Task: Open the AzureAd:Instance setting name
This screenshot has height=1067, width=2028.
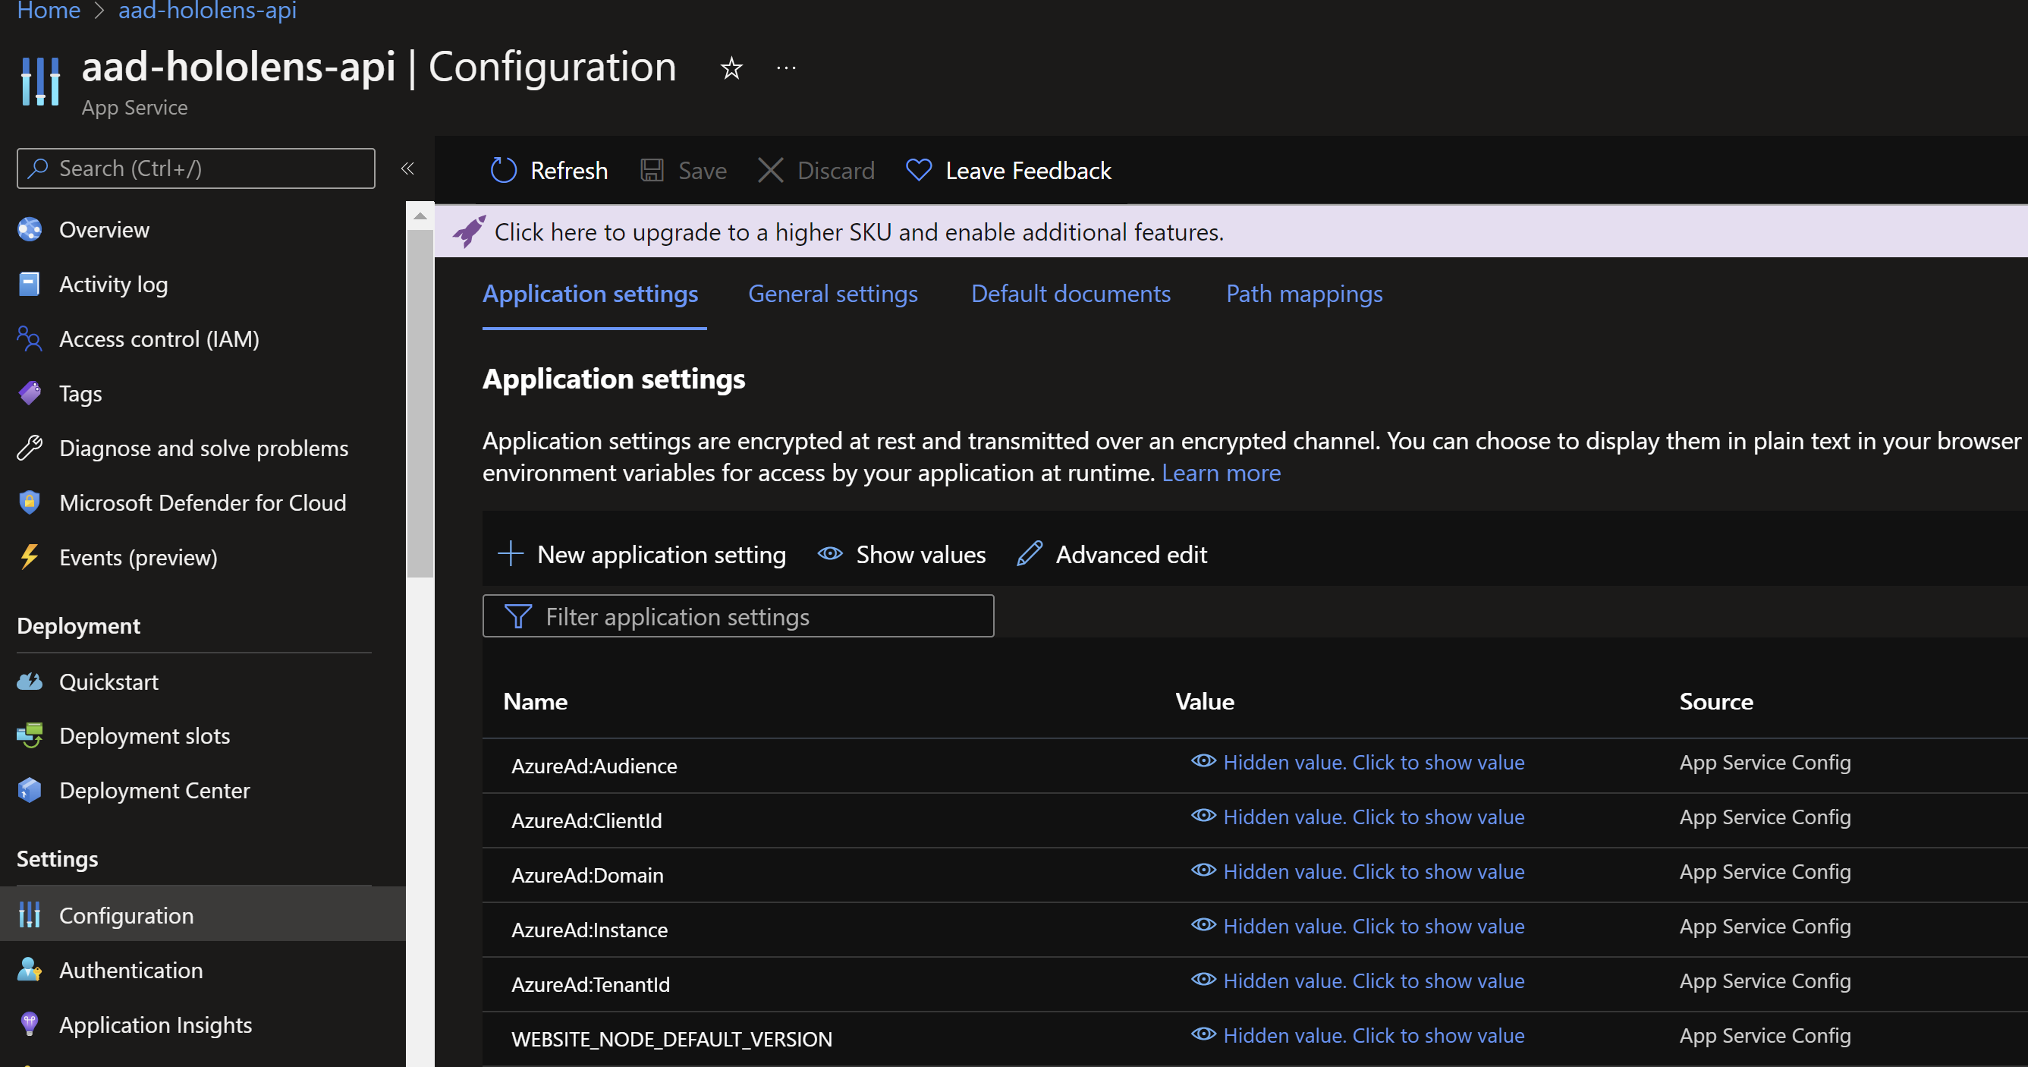Action: click(590, 929)
